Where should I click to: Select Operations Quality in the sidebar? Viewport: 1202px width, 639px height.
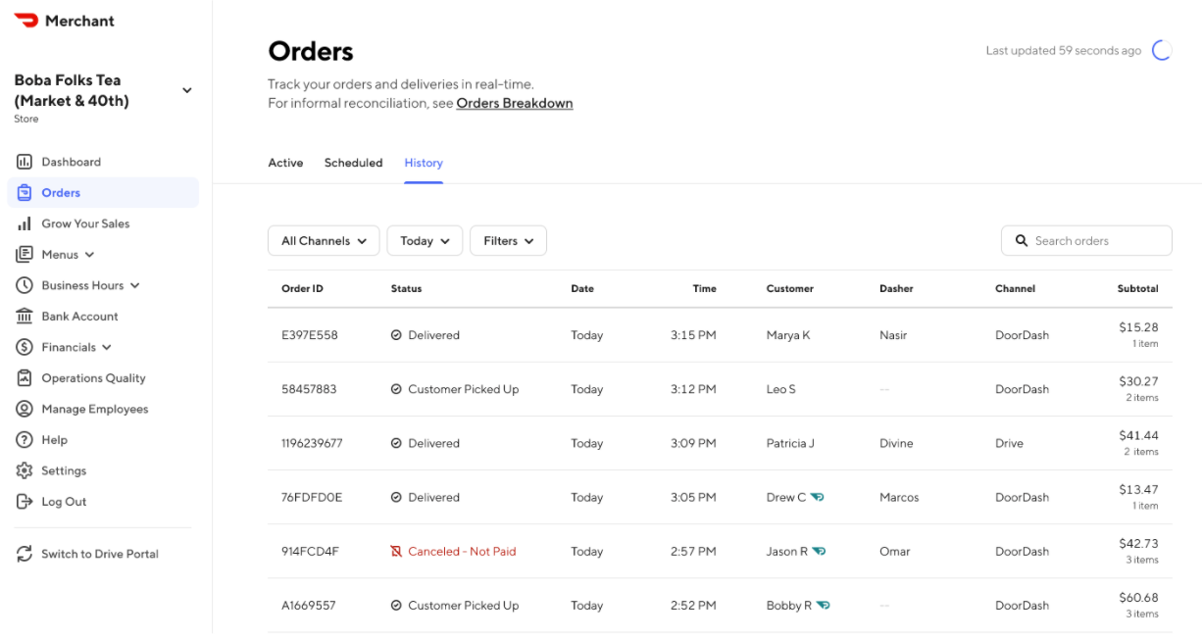(x=93, y=377)
